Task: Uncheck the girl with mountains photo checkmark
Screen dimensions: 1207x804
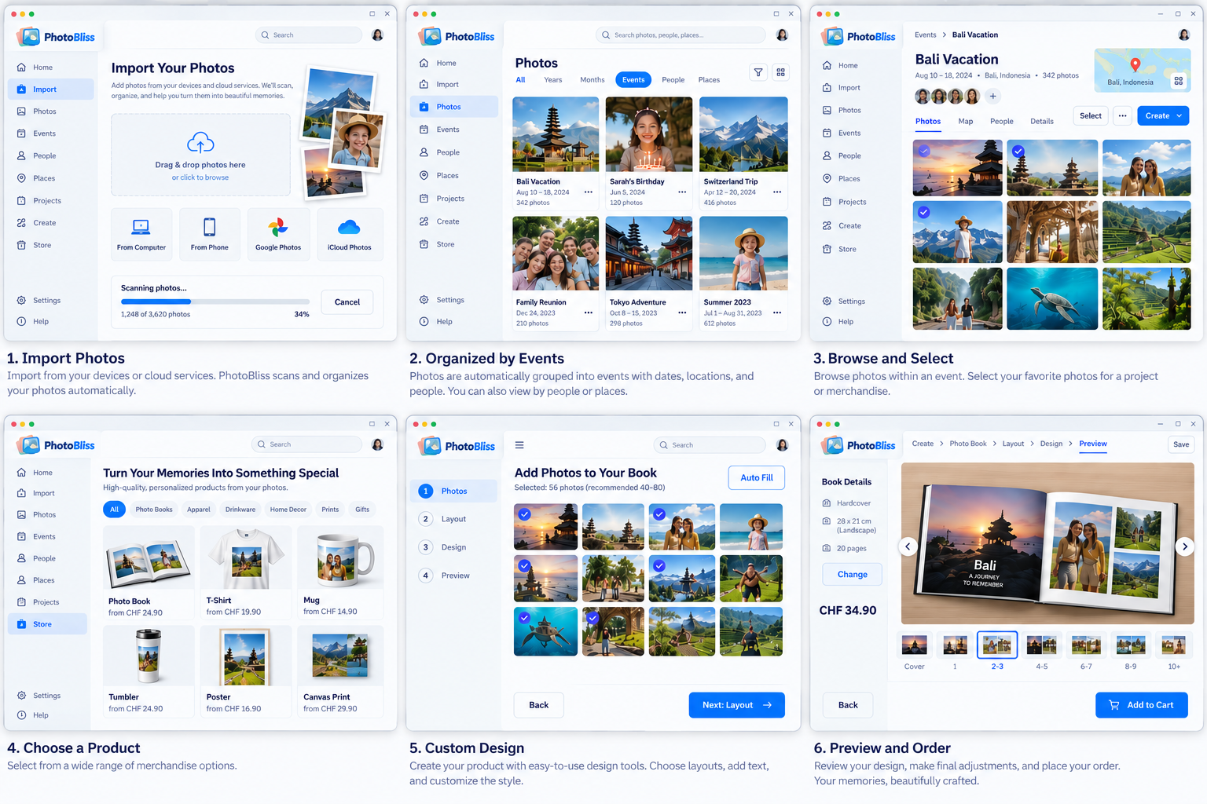Action: [924, 212]
